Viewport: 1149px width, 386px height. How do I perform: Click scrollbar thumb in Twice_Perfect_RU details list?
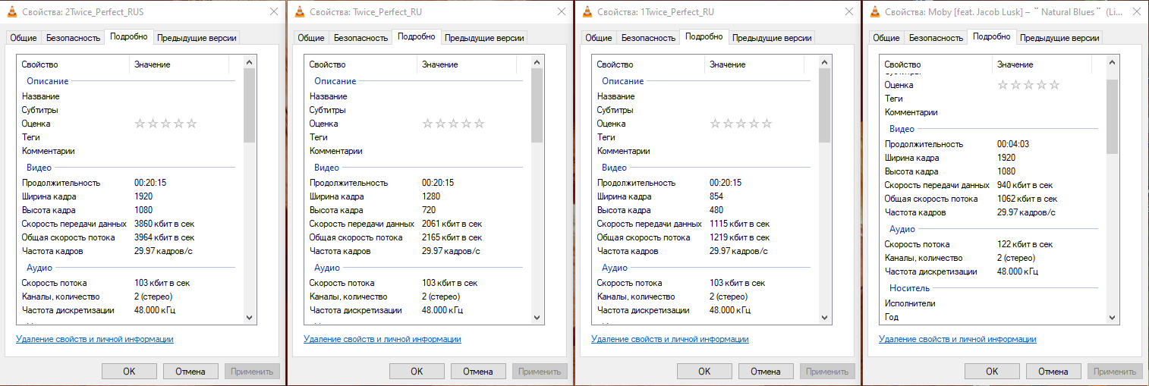pos(537,106)
